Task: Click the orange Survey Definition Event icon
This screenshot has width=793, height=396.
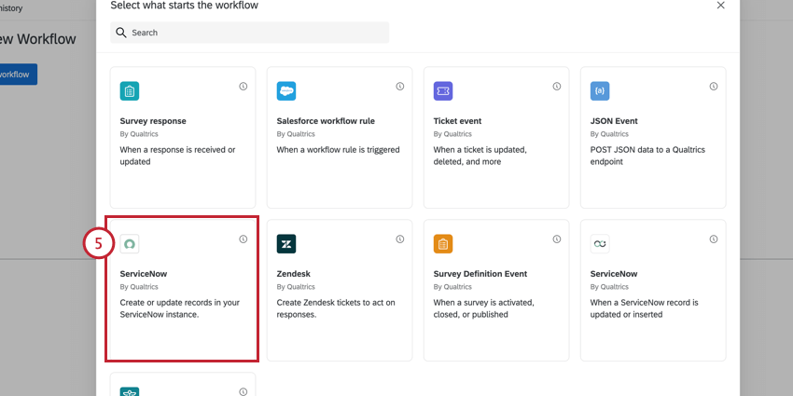Action: point(443,244)
